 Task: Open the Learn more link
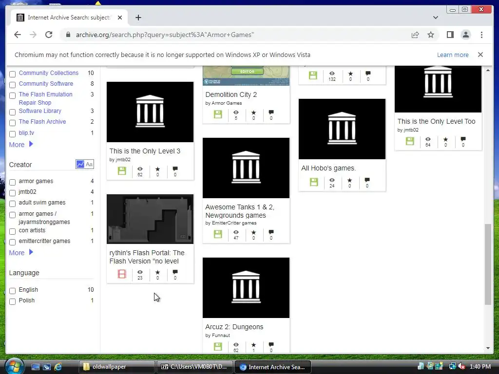click(453, 55)
